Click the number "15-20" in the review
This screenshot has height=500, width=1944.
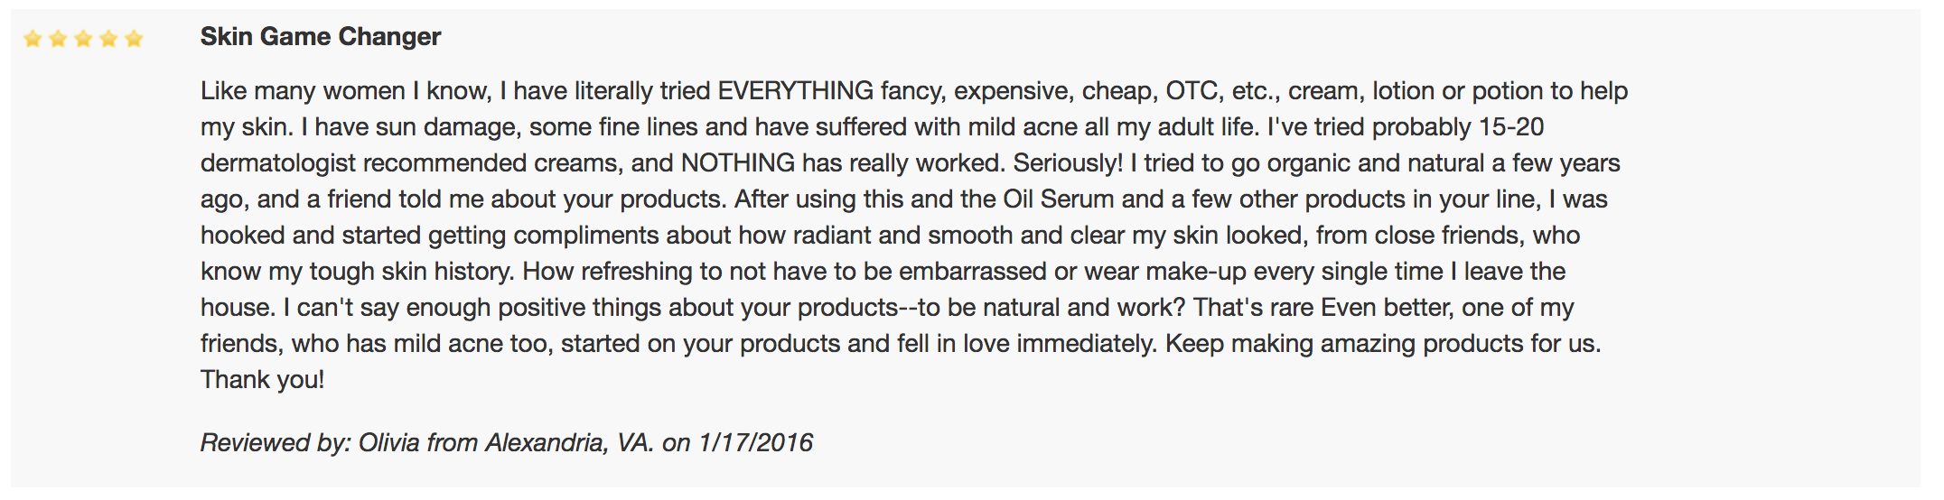[1510, 127]
